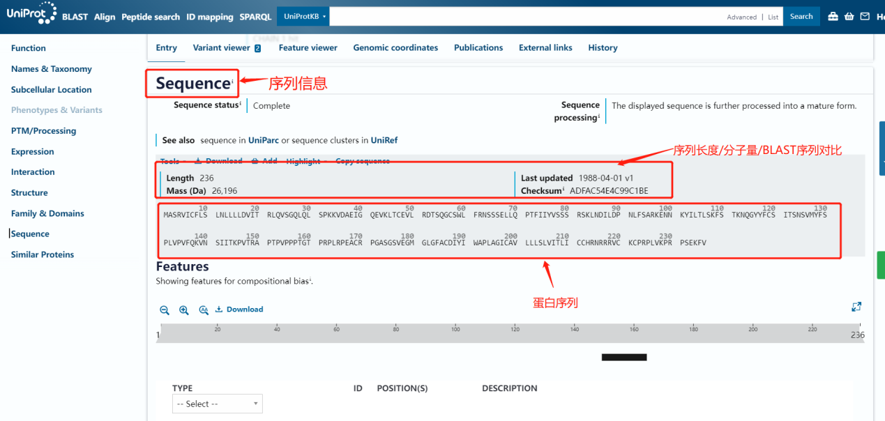The width and height of the screenshot is (885, 421).
Task: Click the envelope contact icon
Action: coord(865,17)
